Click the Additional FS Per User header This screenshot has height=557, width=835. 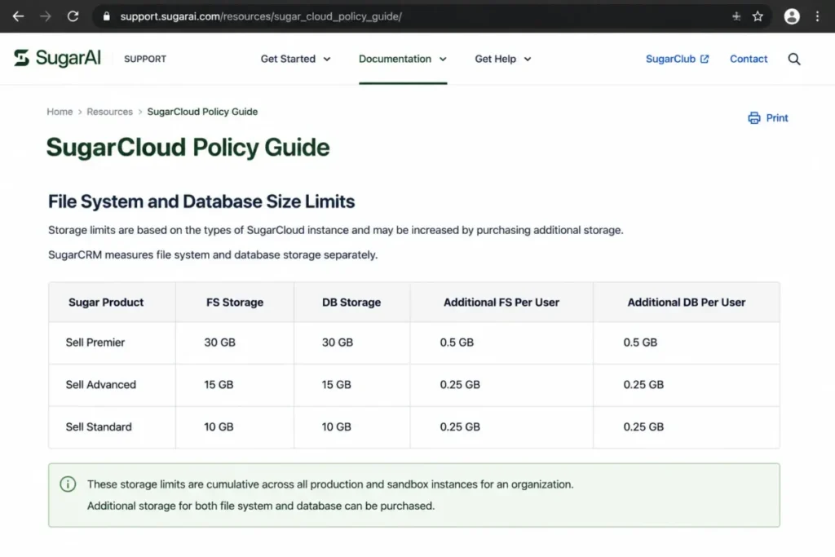(501, 303)
